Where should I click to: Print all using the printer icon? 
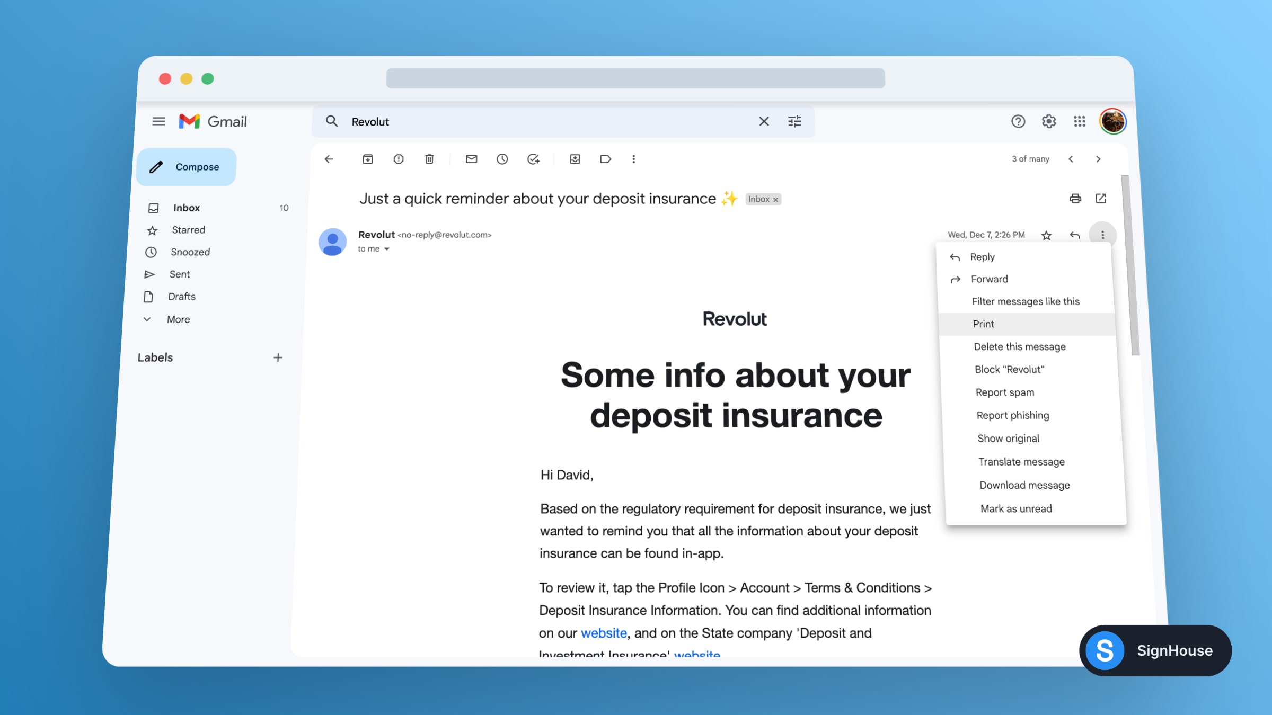point(1075,199)
